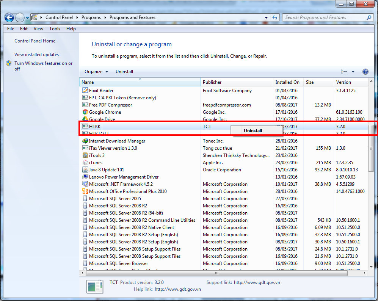The width and height of the screenshot is (378, 301).
Task: Select Microsoft SQL Server 2008 R2 Command Line Utilities
Action: tap(142, 220)
